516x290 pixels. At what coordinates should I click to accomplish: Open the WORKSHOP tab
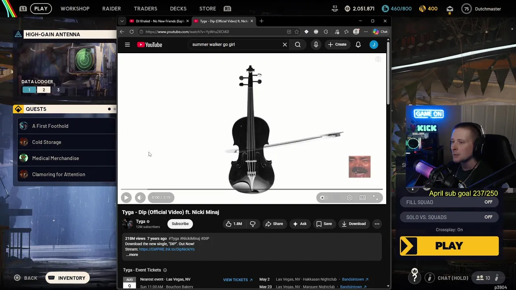pyautogui.click(x=75, y=8)
